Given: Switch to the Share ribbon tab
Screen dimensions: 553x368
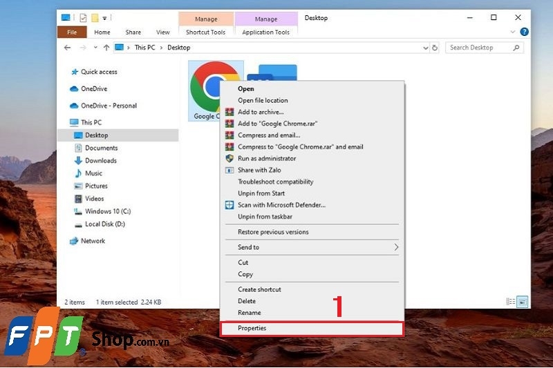Looking at the screenshot, I should 133,32.
